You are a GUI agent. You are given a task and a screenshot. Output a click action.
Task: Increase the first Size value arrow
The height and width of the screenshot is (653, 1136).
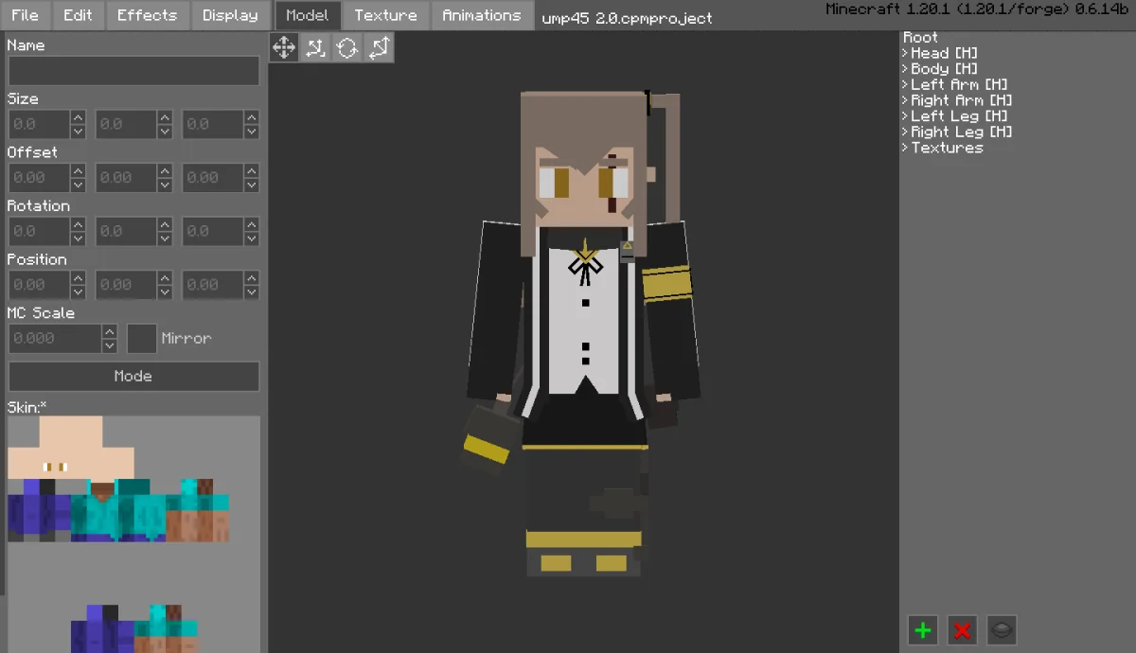[78, 117]
